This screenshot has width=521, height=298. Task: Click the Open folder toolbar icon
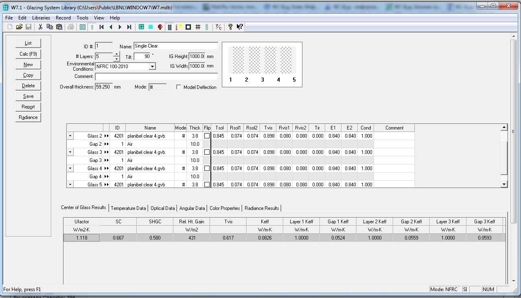[x=19, y=27]
